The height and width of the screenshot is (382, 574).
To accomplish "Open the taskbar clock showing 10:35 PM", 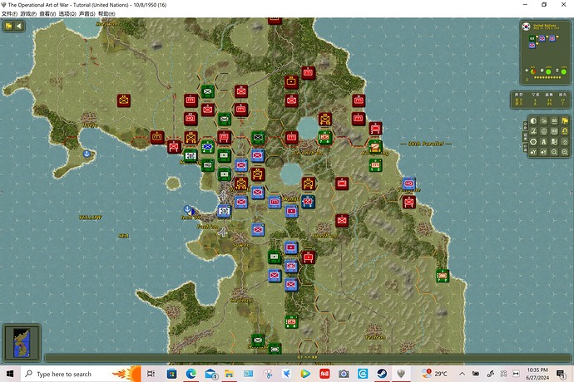I will (537, 374).
